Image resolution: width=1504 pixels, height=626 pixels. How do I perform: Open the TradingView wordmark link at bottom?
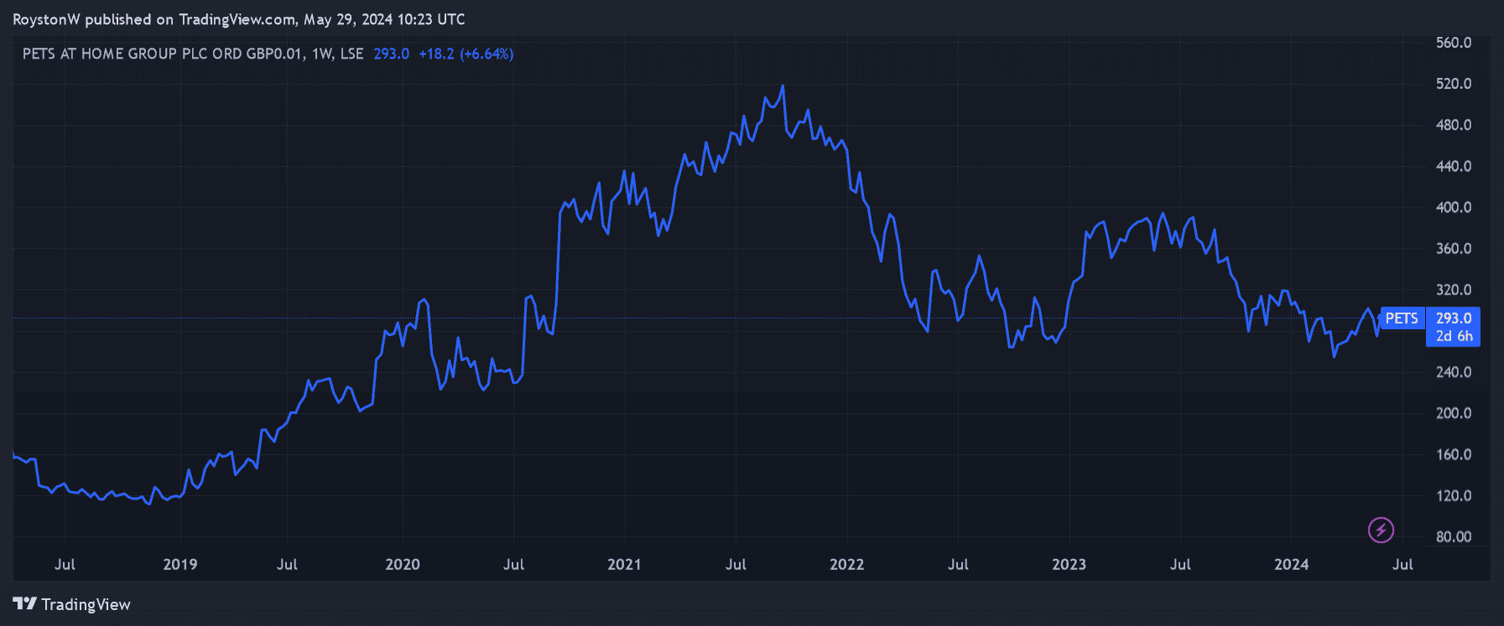(86, 604)
